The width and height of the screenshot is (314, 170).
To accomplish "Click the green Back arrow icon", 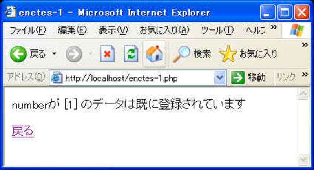I will 18,54.
